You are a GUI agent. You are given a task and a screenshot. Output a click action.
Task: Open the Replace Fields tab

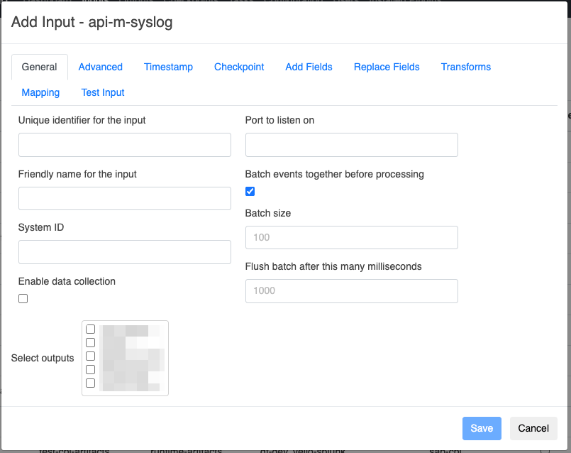point(387,67)
